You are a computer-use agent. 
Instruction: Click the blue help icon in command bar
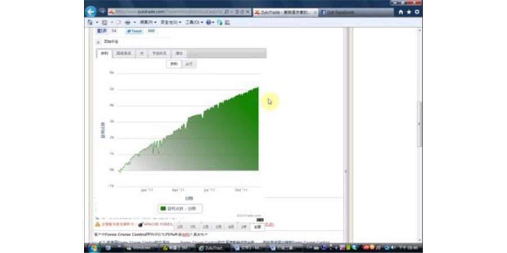coord(209,22)
